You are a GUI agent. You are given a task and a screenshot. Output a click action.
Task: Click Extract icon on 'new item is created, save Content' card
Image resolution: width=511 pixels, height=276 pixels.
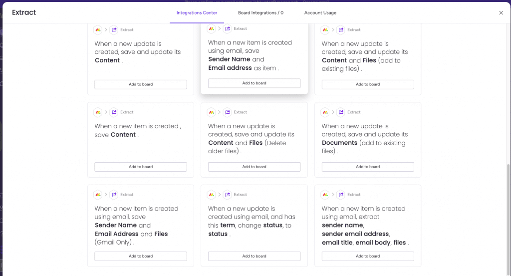click(114, 112)
